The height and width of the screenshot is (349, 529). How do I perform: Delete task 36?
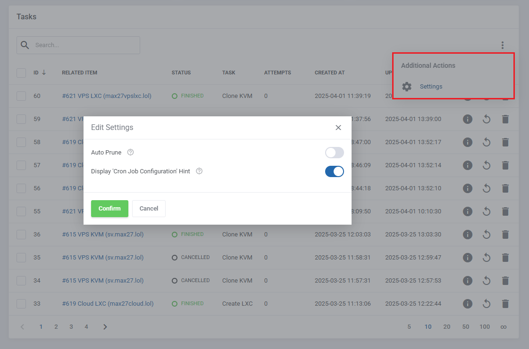[505, 235]
